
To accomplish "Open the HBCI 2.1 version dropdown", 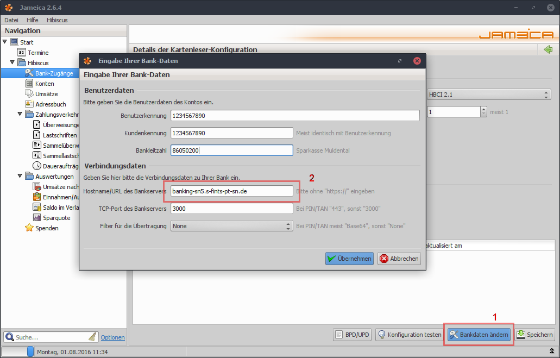I will (x=489, y=95).
